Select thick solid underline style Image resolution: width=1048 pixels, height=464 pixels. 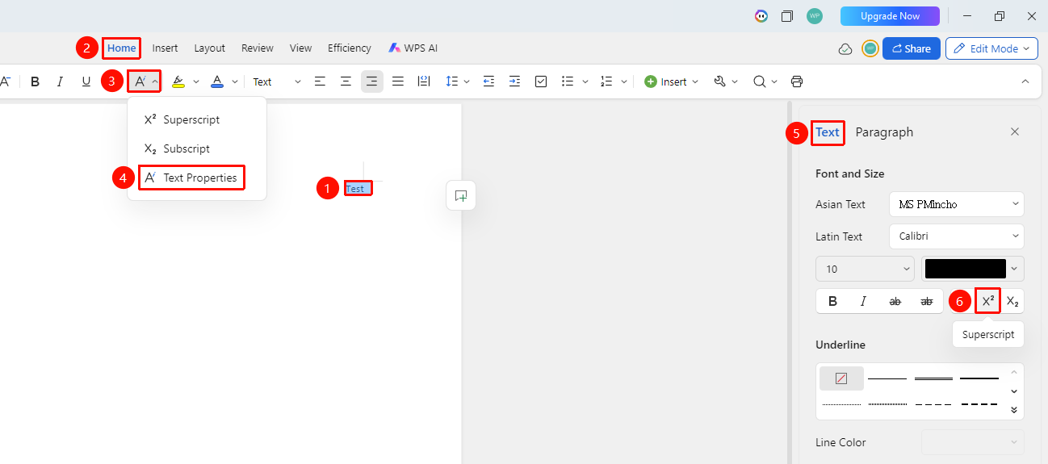(x=979, y=378)
